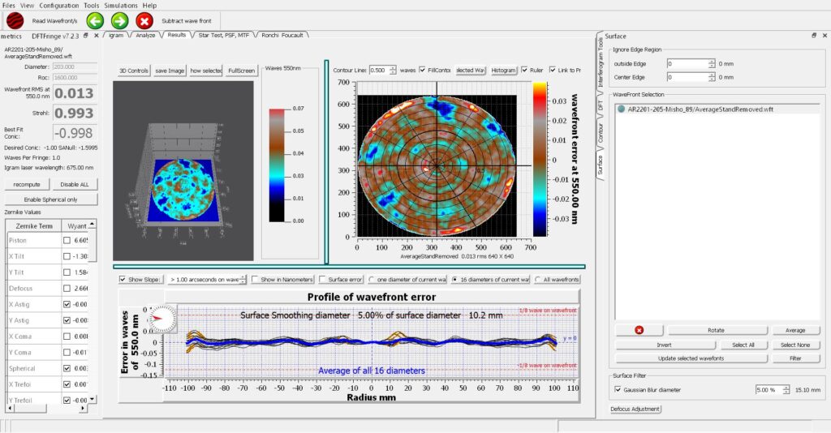Switch to the Ronchi Foucault tab
The image size is (831, 433).
[x=282, y=36]
